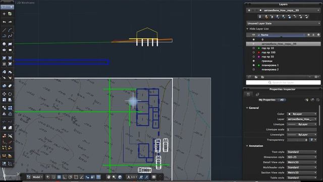The width and height of the screenshot is (323, 182).
Task: Click the Erase tool icon
Action: pos(10,86)
